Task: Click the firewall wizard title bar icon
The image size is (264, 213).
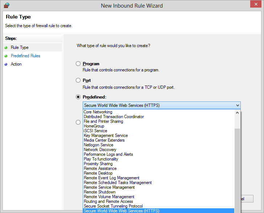Action: pos(6,5)
